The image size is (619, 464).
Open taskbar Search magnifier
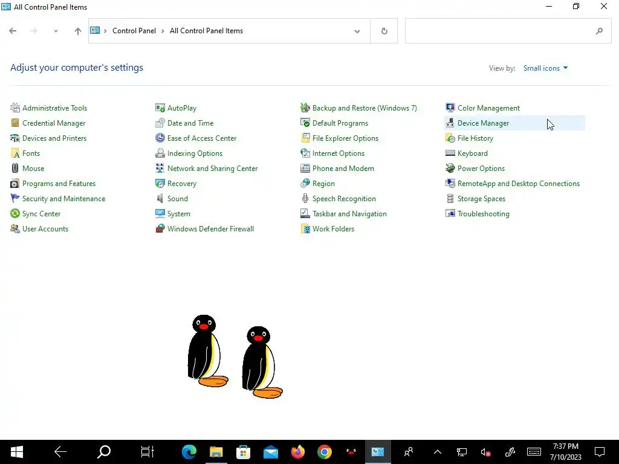click(x=104, y=452)
